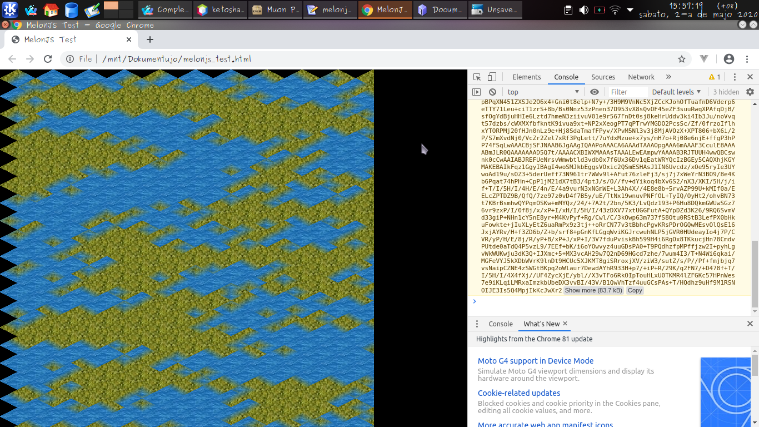Click the warning triangle issue counter

(x=714, y=77)
